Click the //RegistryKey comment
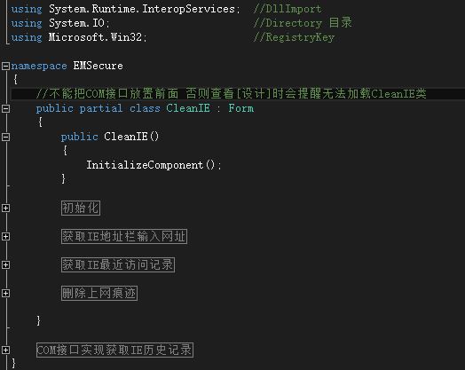Viewport: 465px width, 370px height. (x=295, y=37)
